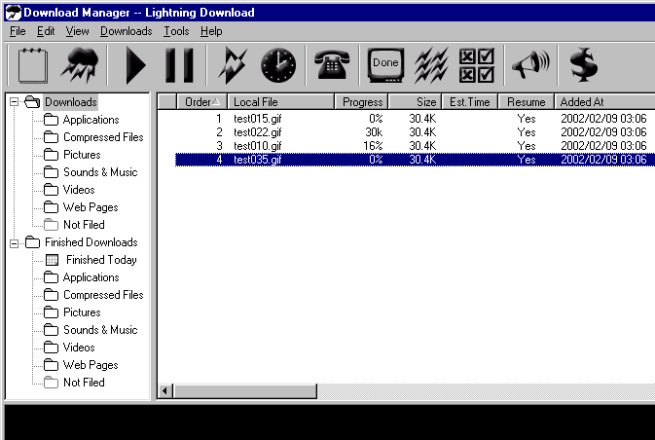Image resolution: width=655 pixels, height=440 pixels.
Task: Open the View menu
Action: (x=77, y=31)
